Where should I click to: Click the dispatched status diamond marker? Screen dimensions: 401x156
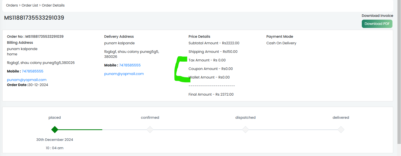click(x=245, y=130)
